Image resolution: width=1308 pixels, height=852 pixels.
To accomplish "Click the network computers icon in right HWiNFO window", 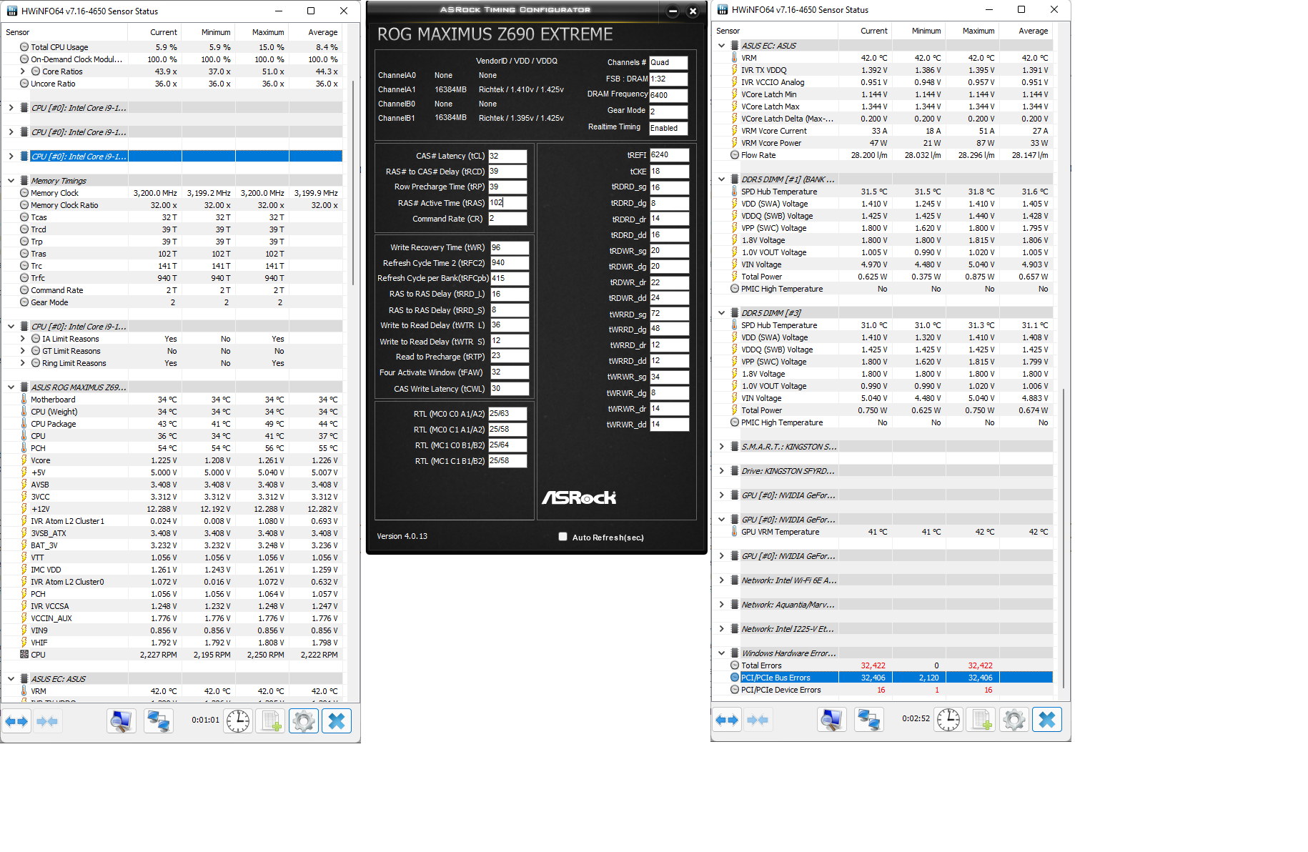I will pos(868,720).
